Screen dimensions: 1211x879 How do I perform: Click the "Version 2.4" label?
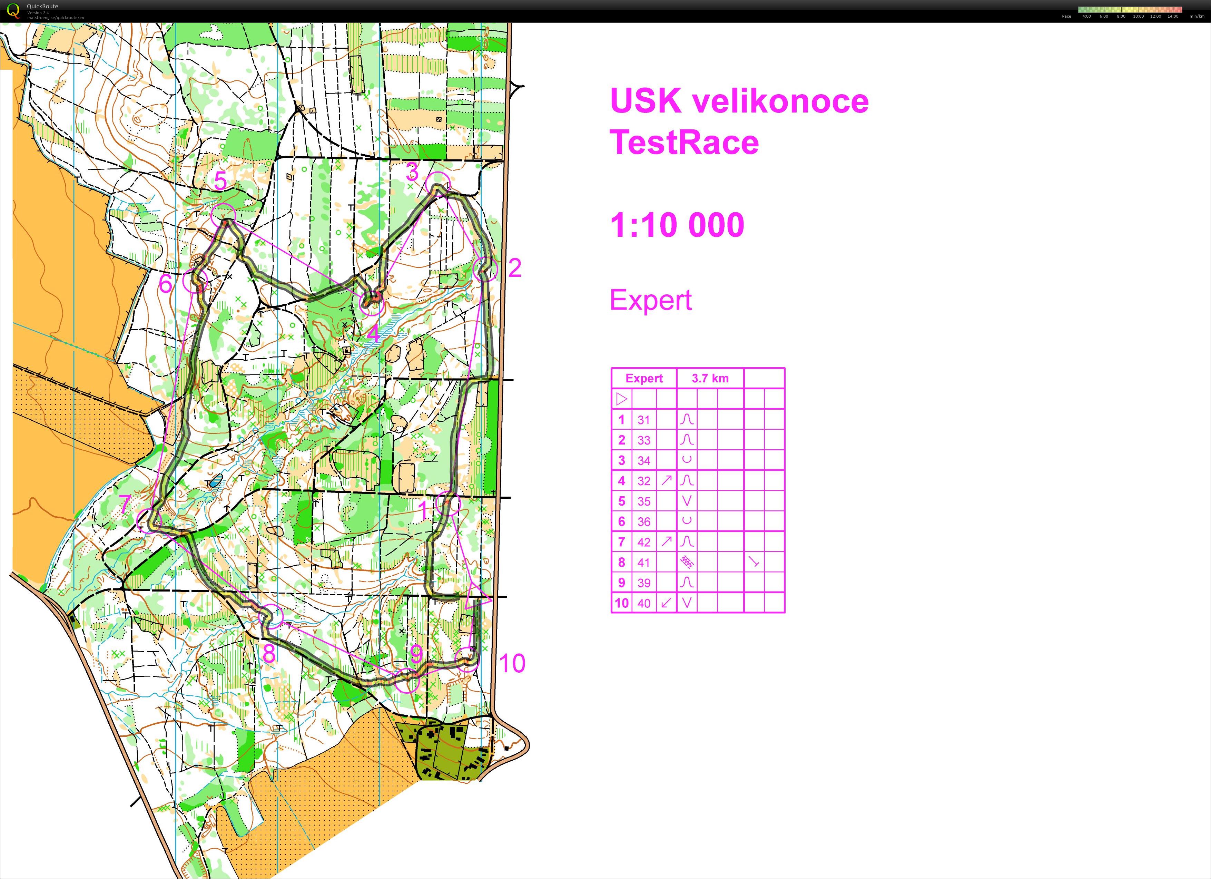point(38,13)
